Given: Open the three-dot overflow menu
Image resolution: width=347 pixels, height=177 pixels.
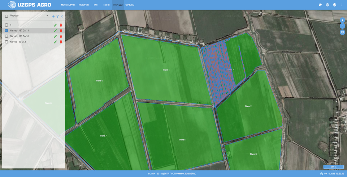Looking at the screenshot, I should pyautogui.click(x=342, y=5).
